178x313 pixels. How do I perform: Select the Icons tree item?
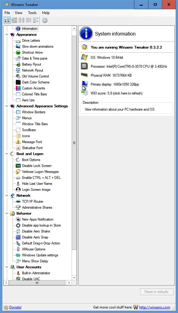[x=26, y=136]
